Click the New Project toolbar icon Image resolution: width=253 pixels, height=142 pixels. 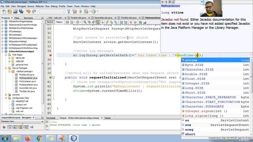point(9,11)
